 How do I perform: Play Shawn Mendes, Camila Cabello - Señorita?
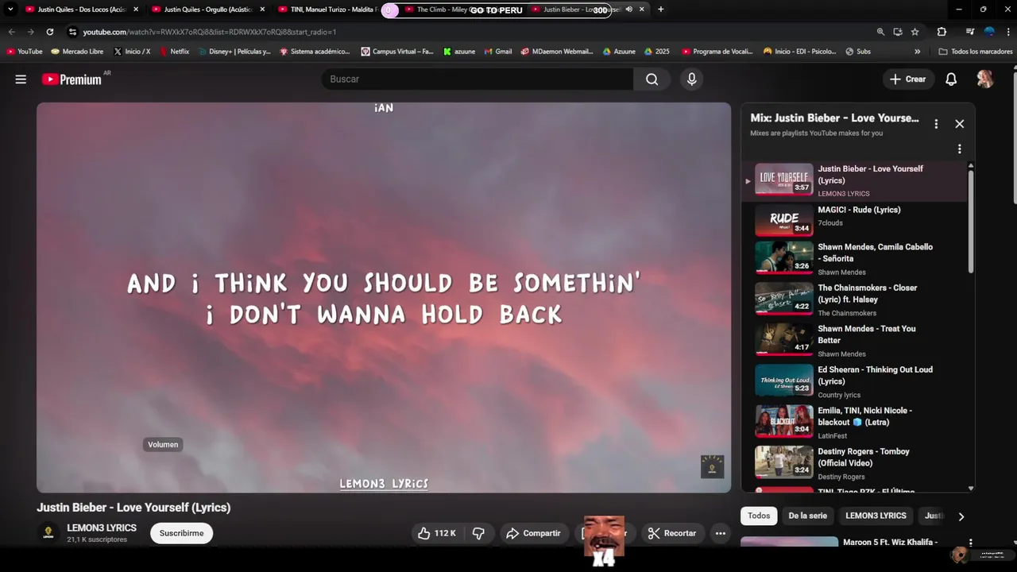coord(854,258)
